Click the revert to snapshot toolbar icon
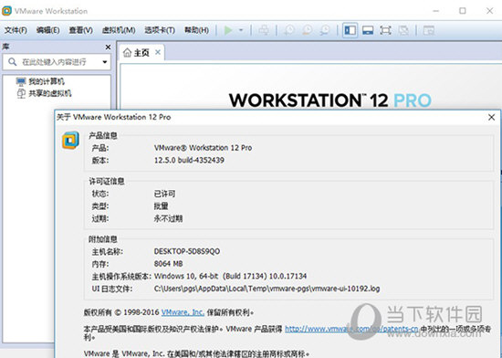 pyautogui.click(x=307, y=30)
